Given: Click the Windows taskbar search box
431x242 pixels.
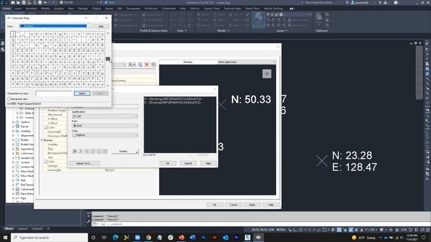Looking at the screenshot, I should tap(49, 237).
